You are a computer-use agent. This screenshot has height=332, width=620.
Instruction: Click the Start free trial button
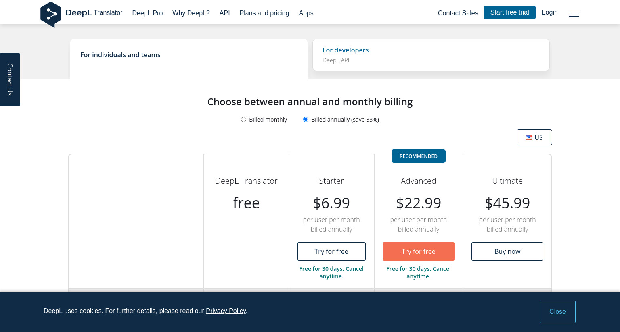tap(510, 12)
